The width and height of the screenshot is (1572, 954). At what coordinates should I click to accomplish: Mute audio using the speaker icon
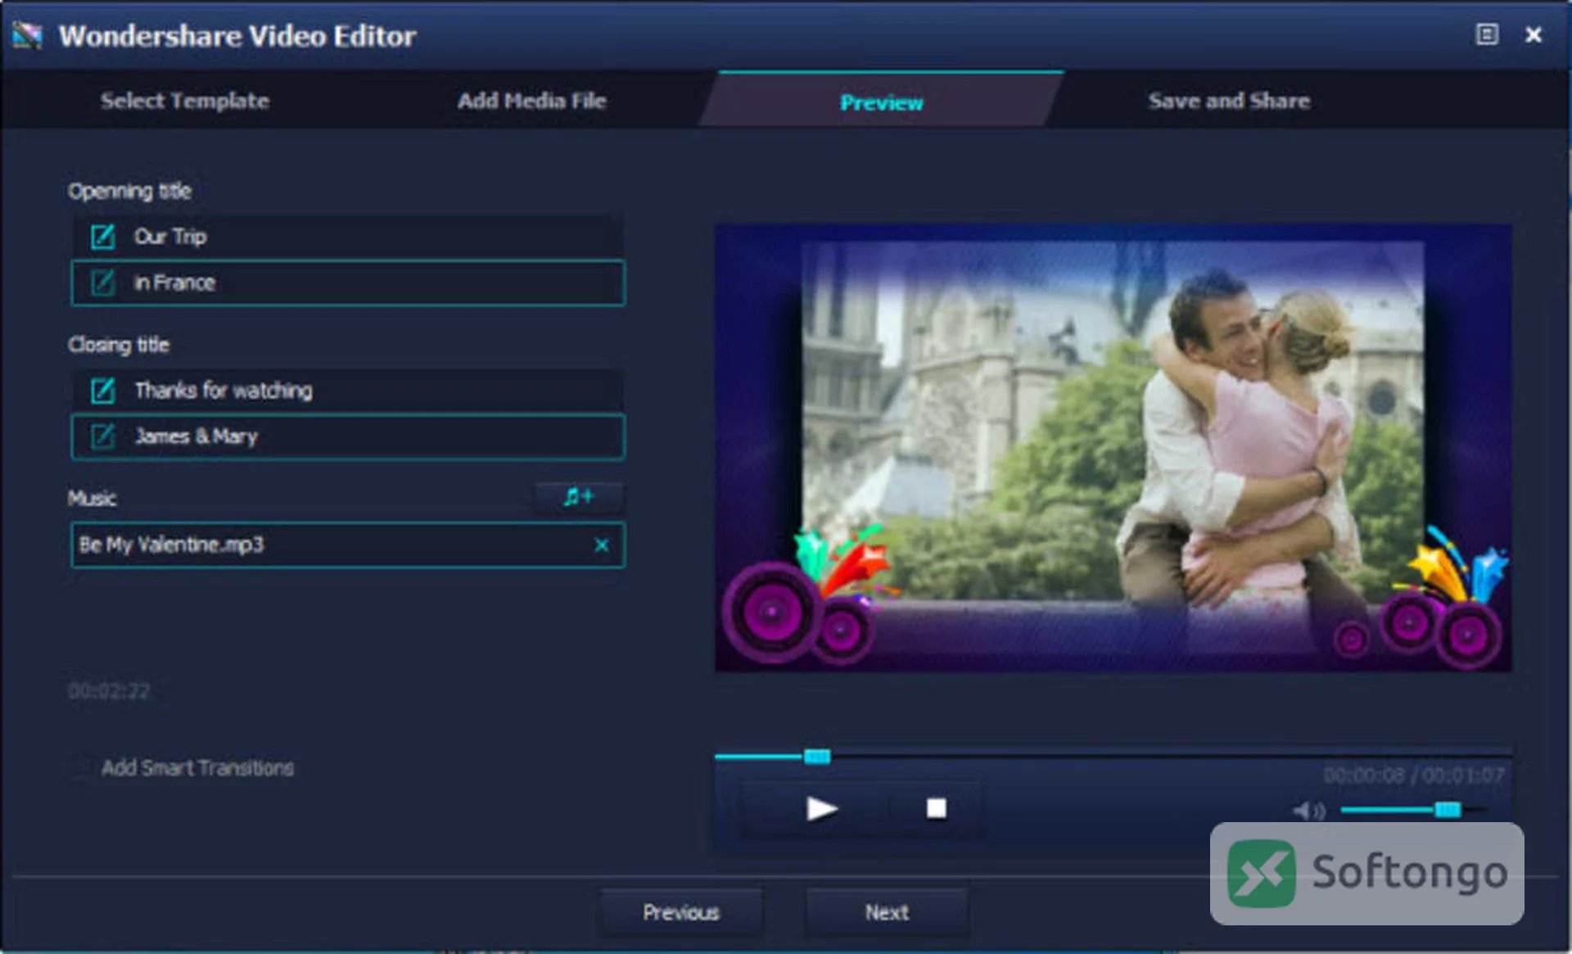coord(1308,811)
